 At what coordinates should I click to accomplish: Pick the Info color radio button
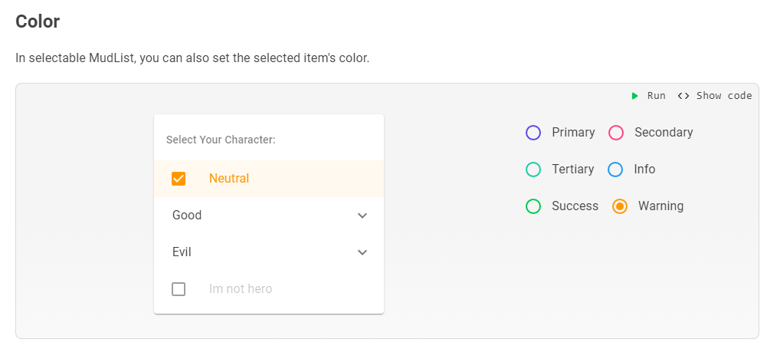(x=615, y=170)
